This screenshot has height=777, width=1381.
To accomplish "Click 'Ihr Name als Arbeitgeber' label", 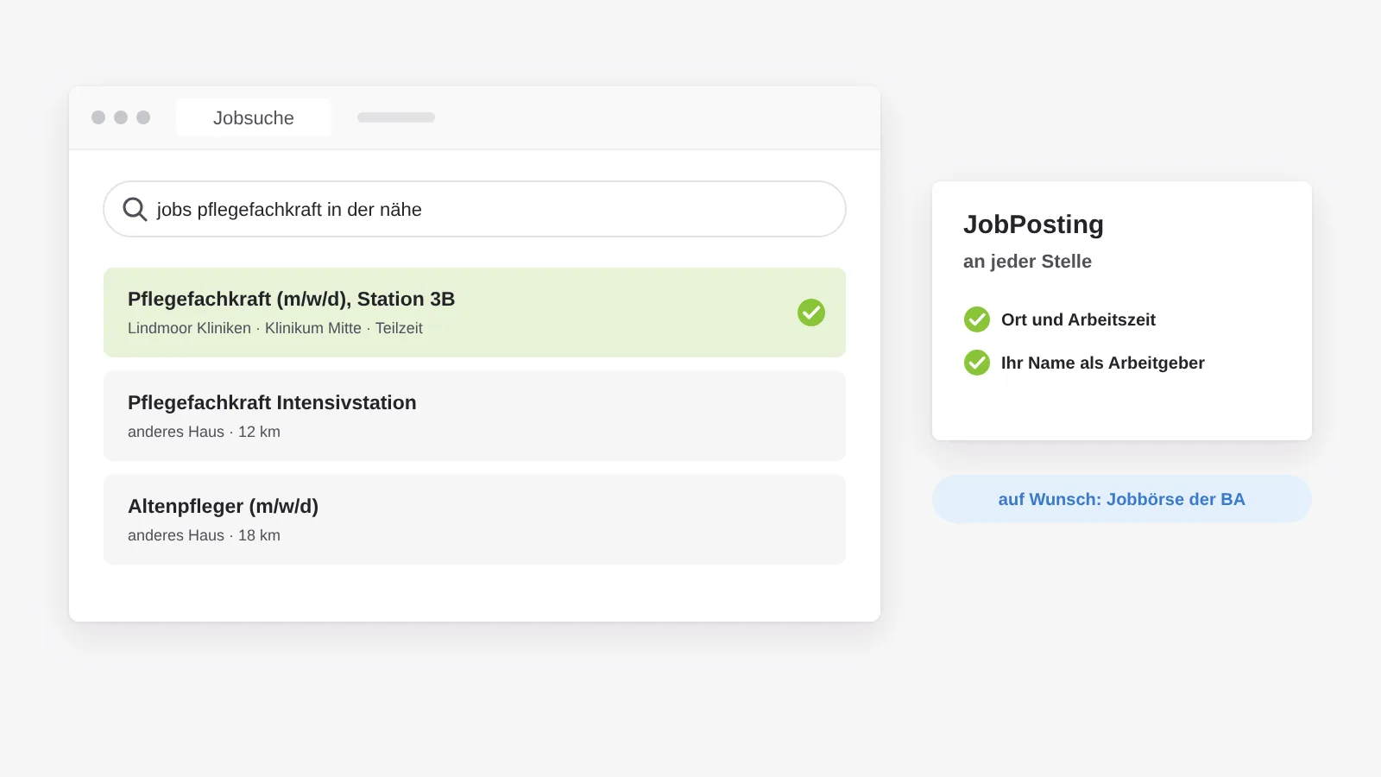I will point(1103,363).
